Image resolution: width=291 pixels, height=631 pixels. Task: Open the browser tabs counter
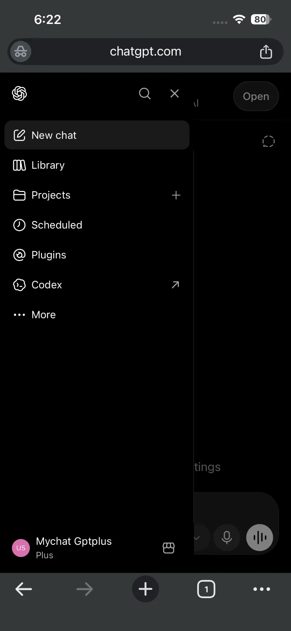(x=206, y=589)
